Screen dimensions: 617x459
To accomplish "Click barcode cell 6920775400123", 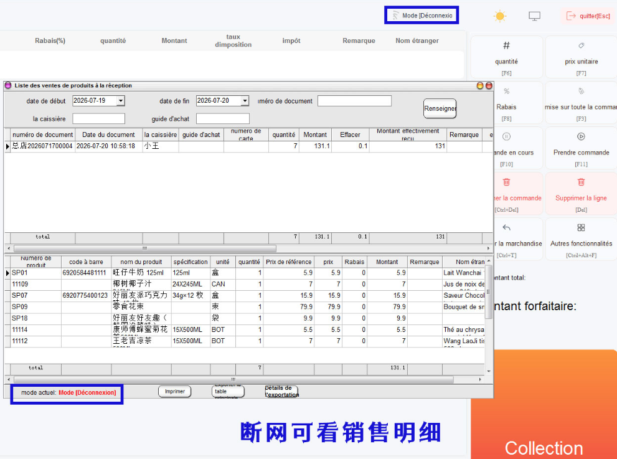I will point(85,296).
